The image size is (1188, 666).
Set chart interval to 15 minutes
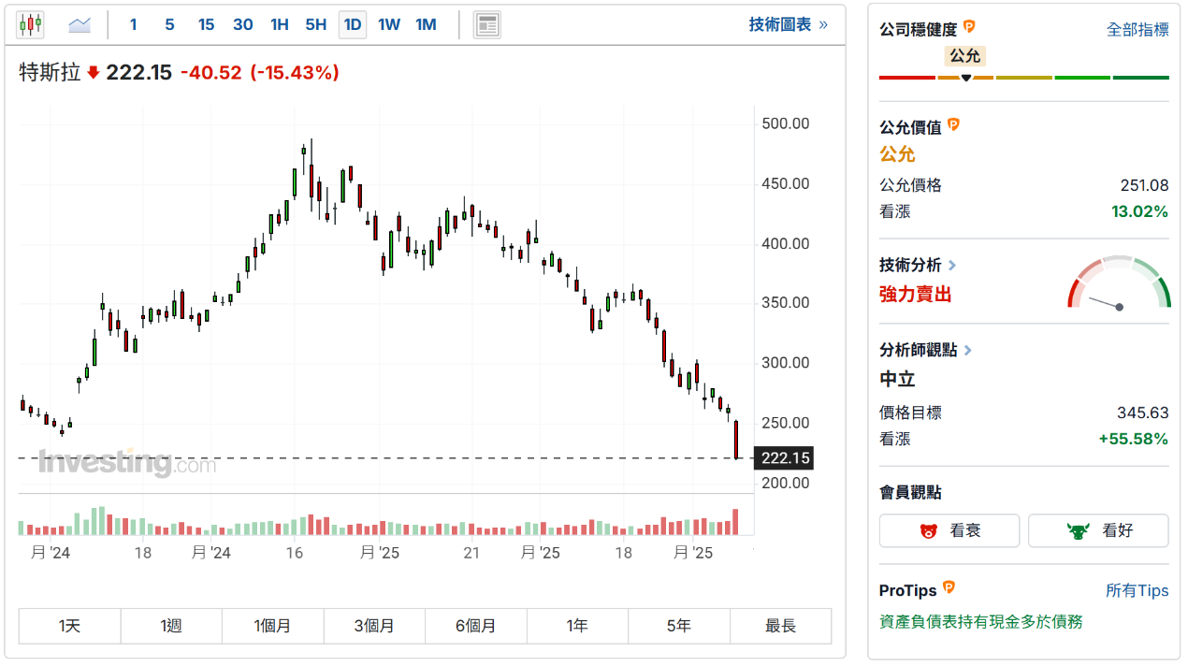206,24
